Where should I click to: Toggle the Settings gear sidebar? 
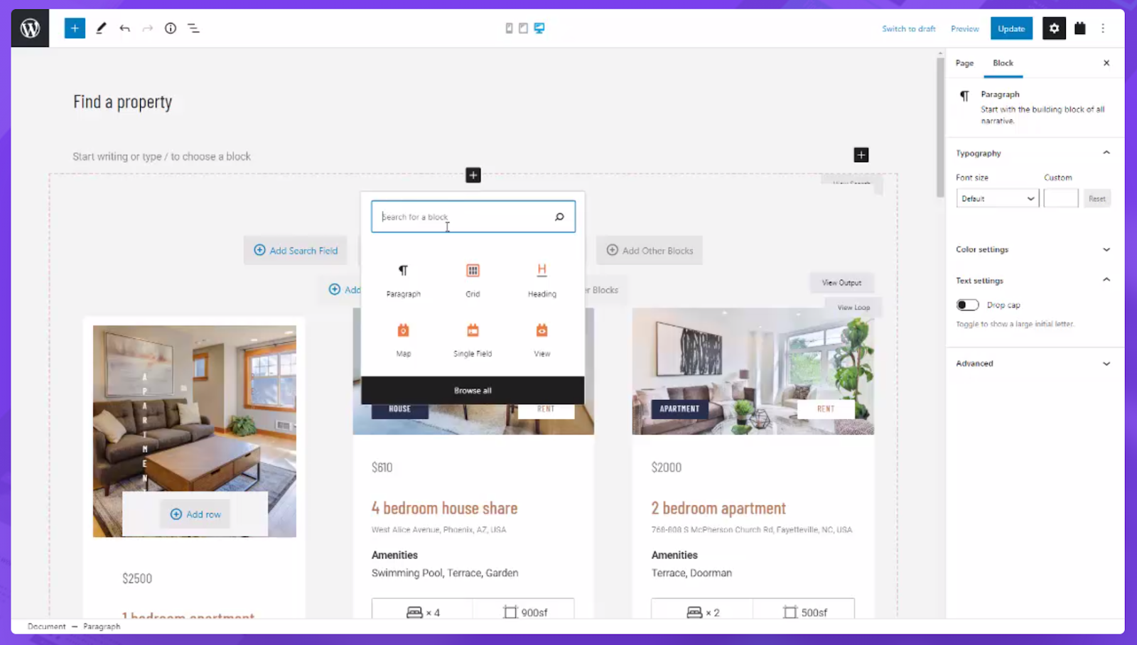click(x=1054, y=28)
